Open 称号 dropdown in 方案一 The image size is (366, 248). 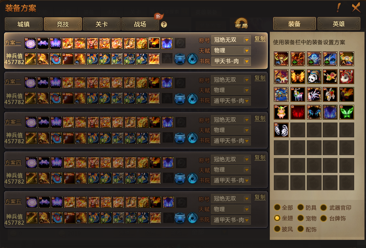[x=231, y=40]
